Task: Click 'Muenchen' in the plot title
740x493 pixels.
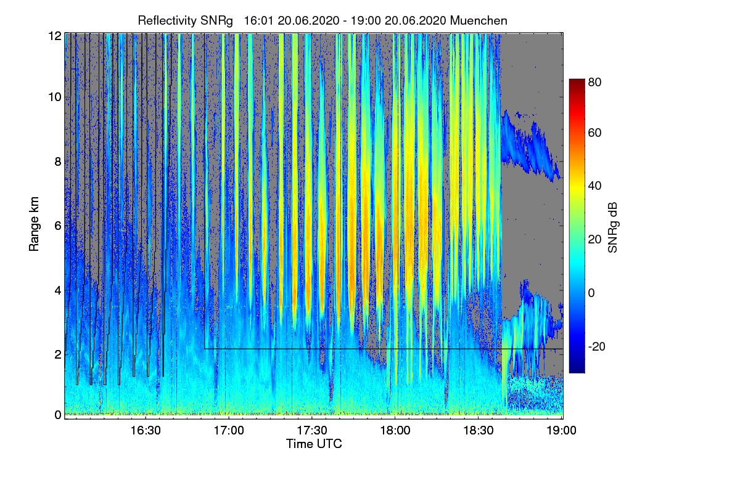Action: (x=479, y=20)
